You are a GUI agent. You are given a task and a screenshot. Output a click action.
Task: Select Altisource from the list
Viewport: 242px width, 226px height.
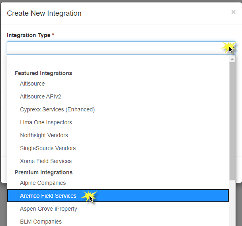118,84
